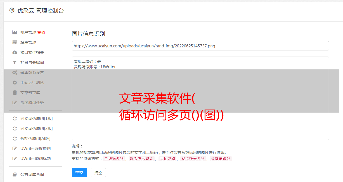Click the gear icon beside 优采云 管理控制台
This screenshot has width=343, height=182.
(12, 10)
